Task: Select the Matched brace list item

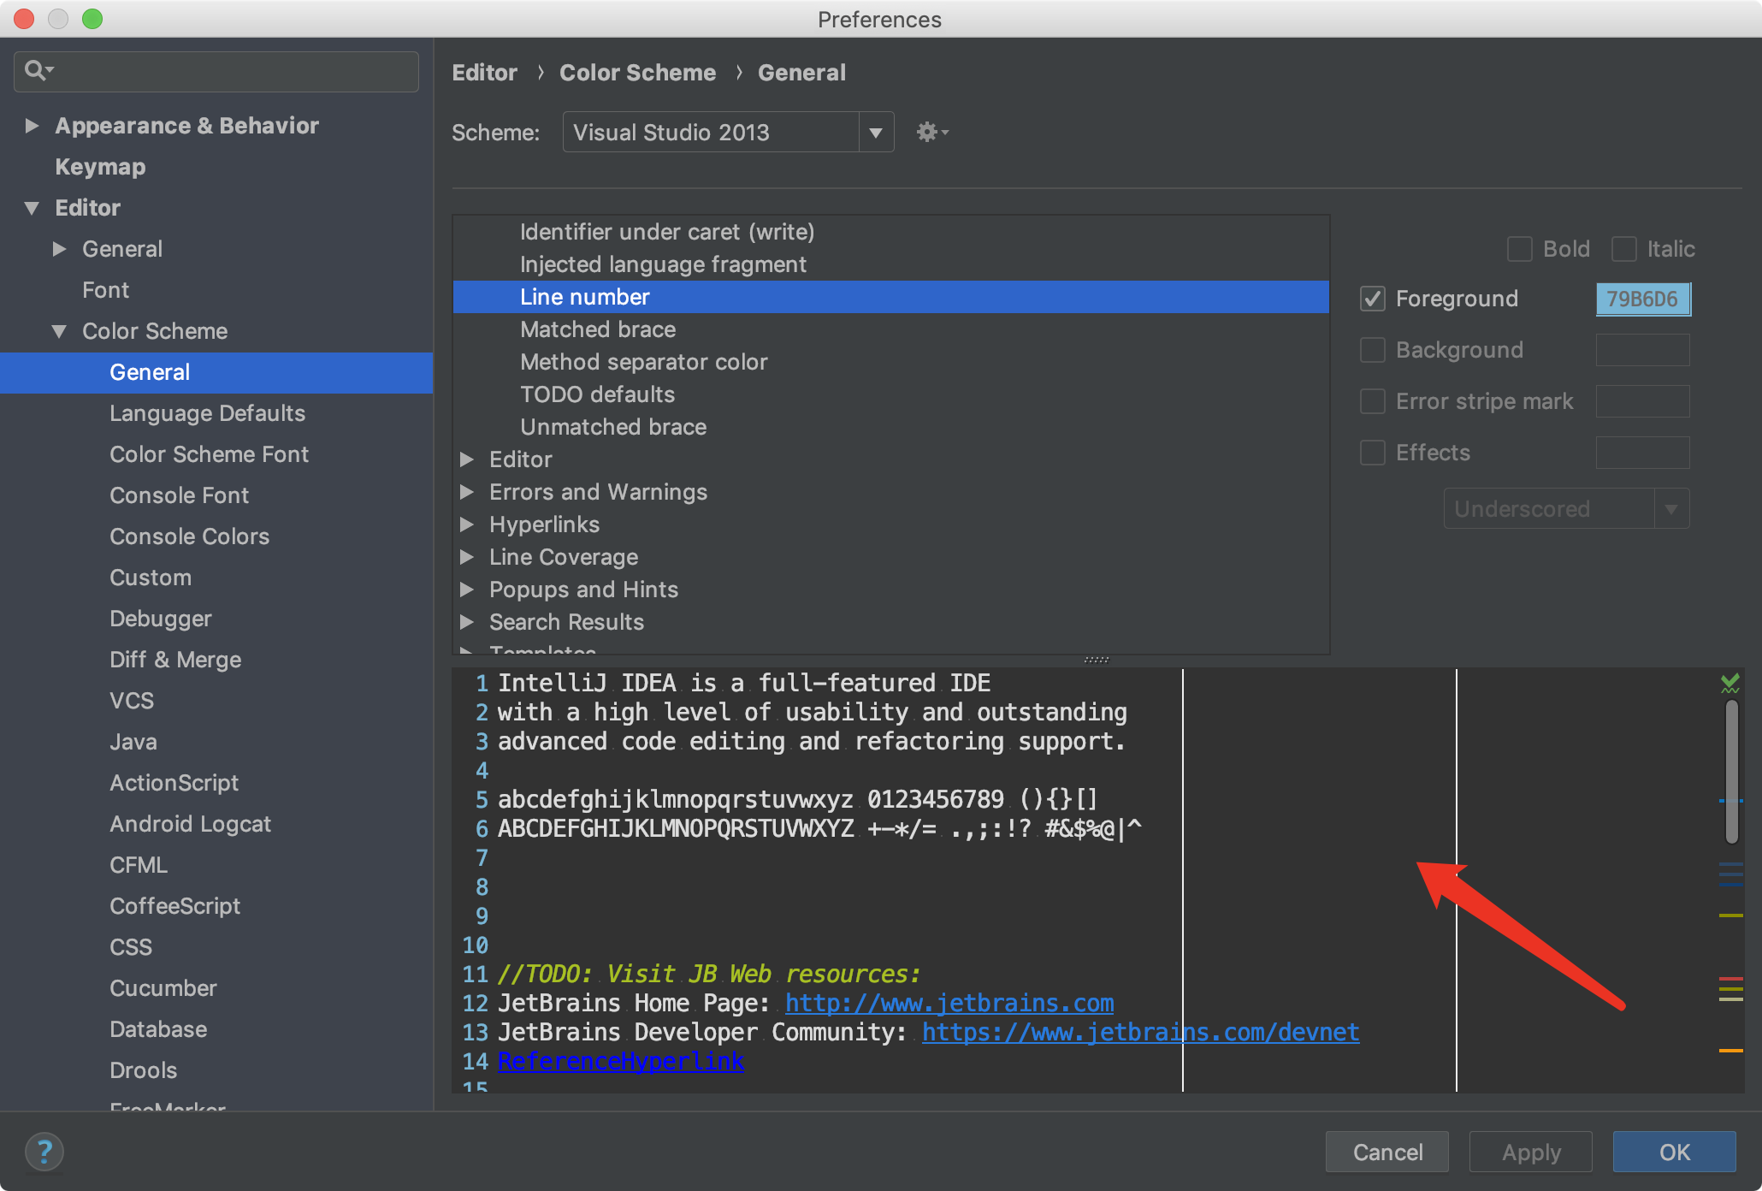Action: click(x=597, y=329)
